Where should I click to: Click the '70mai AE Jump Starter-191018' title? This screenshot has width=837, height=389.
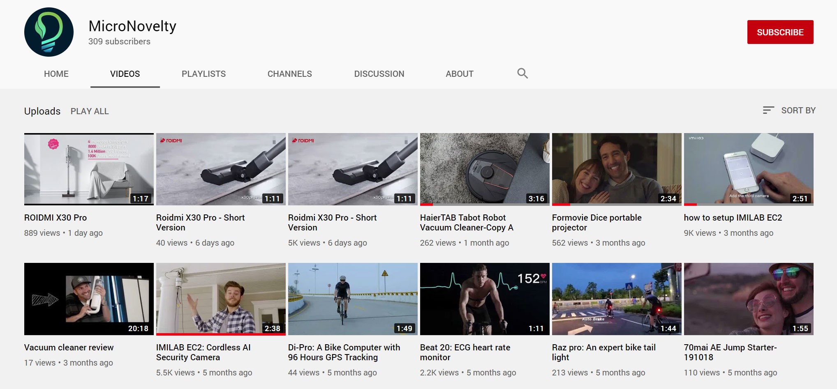click(730, 352)
